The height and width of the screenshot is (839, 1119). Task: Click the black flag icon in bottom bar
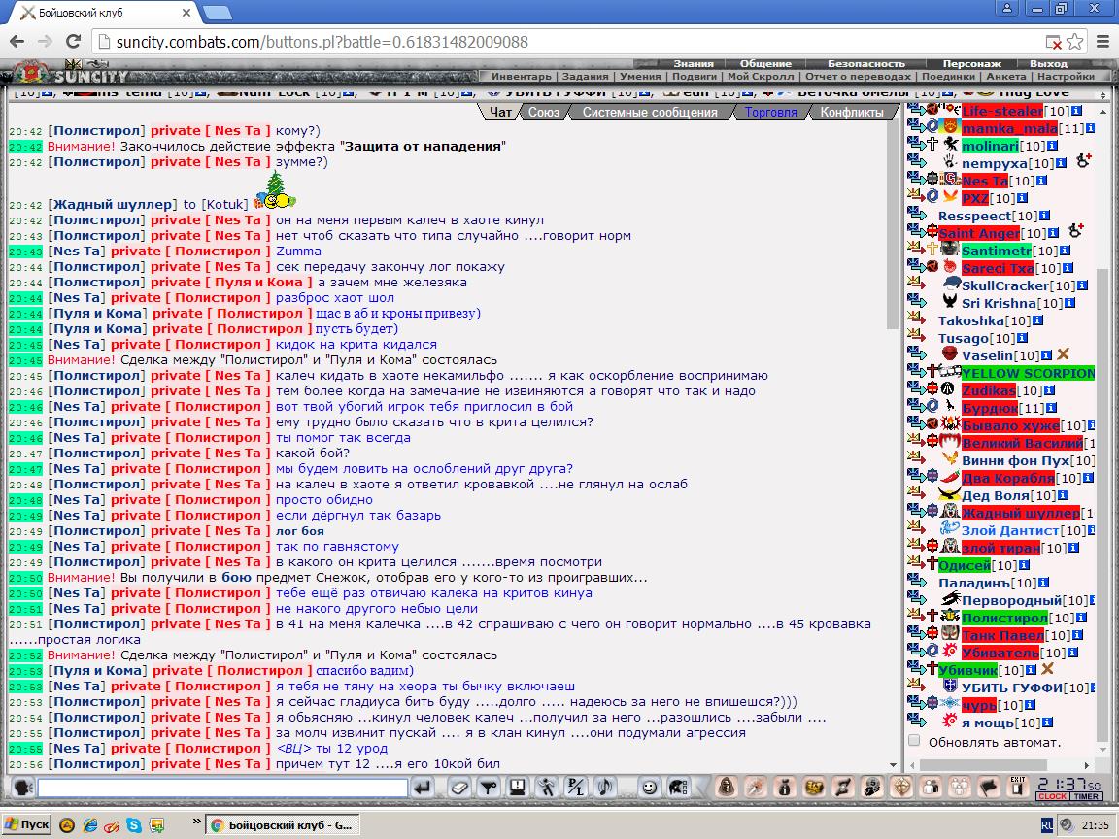[989, 787]
